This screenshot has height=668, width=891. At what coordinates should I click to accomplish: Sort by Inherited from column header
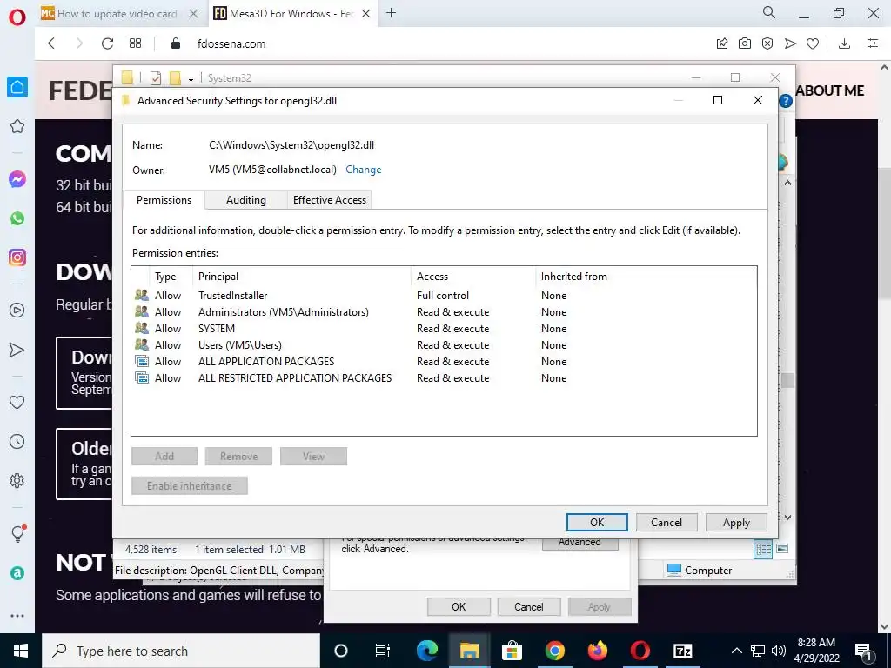(x=646, y=277)
